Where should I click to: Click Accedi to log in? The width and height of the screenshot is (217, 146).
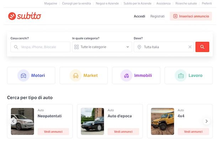(x=139, y=16)
